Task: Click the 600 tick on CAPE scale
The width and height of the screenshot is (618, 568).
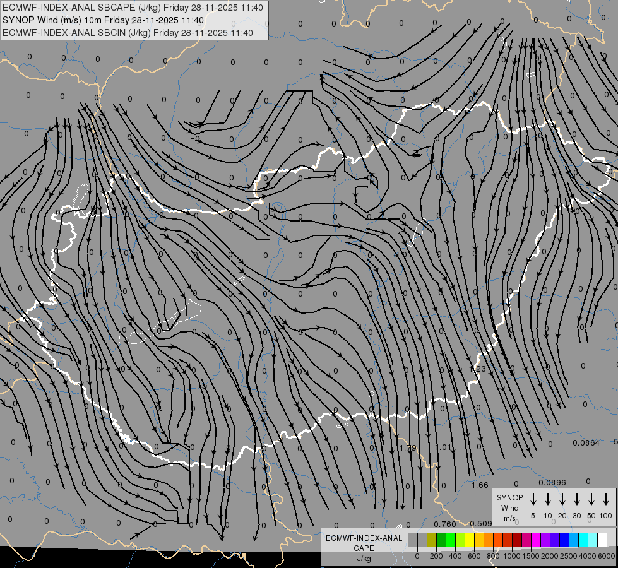Action: [x=474, y=556]
